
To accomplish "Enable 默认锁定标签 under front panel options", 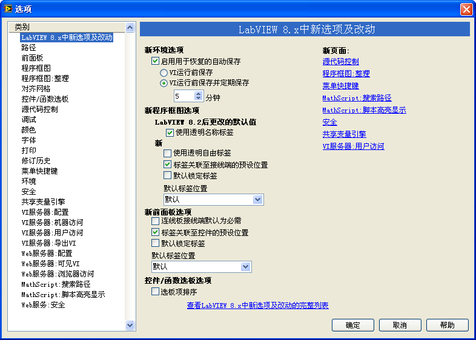I will click(155, 243).
